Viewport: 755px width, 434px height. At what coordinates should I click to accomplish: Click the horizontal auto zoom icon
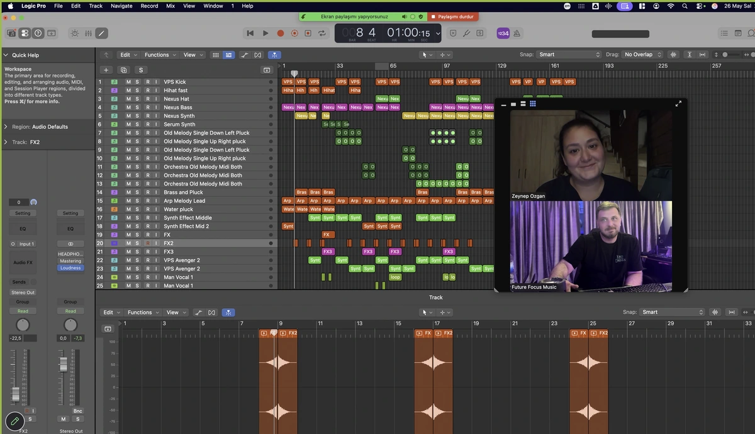[703, 55]
